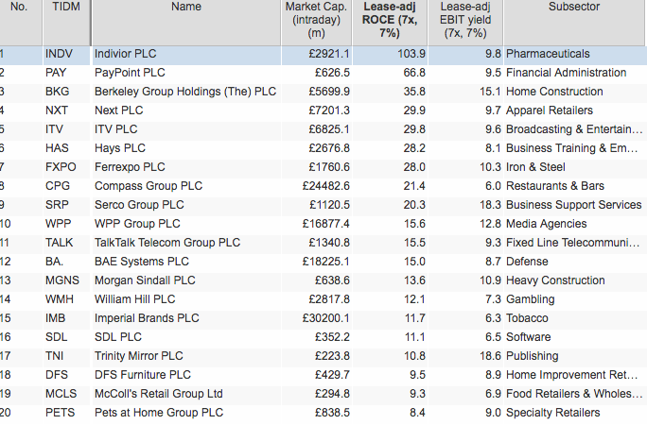Click market cap value £30200.1
647x425 pixels.
(x=326, y=318)
